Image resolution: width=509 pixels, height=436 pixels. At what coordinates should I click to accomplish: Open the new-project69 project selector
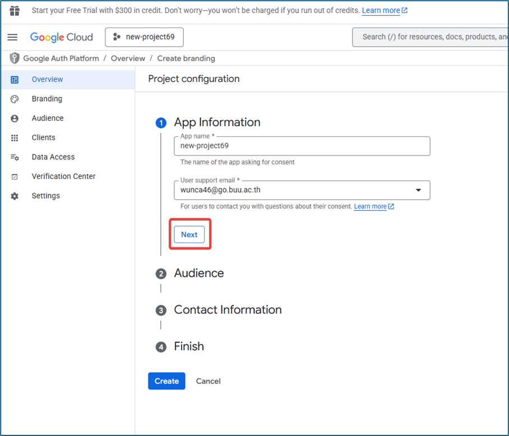144,37
